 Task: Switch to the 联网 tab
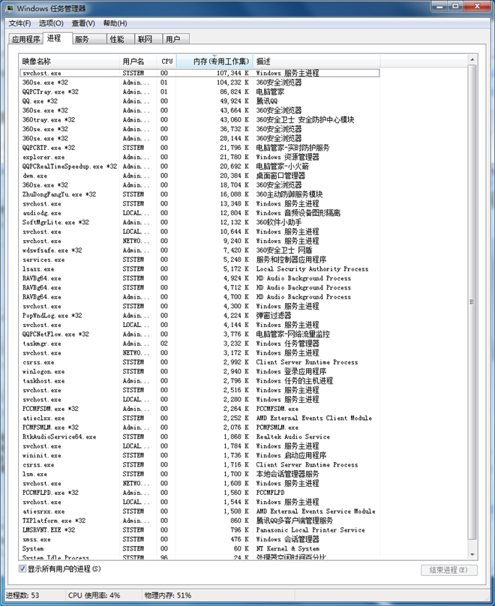148,39
